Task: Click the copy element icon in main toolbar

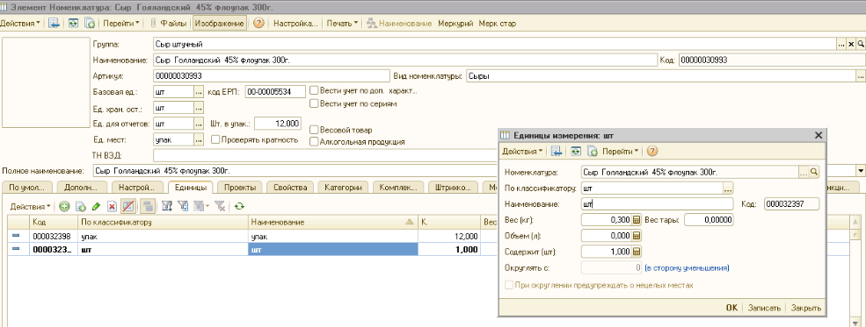Action: coord(90,24)
